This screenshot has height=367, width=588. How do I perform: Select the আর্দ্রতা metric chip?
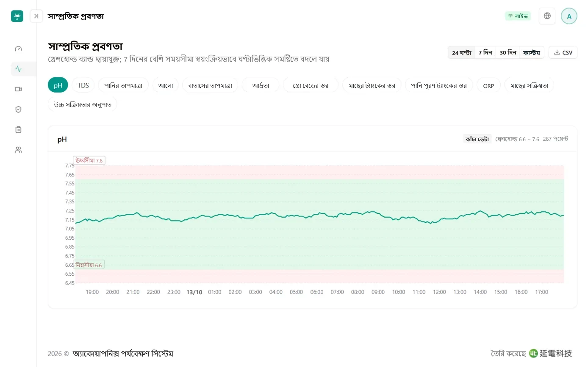[261, 85]
